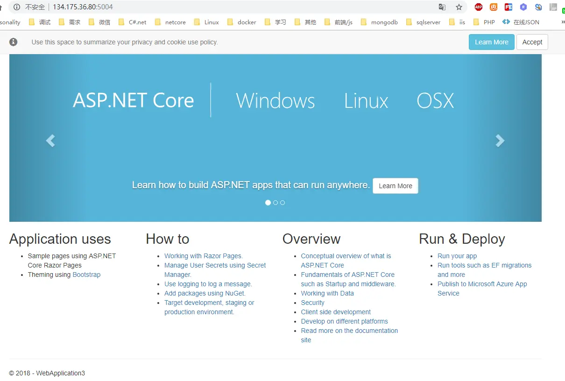Open the blue magnifier-and-pencil extension icon
Viewport: 565px width, 381px height.
tap(538, 7)
